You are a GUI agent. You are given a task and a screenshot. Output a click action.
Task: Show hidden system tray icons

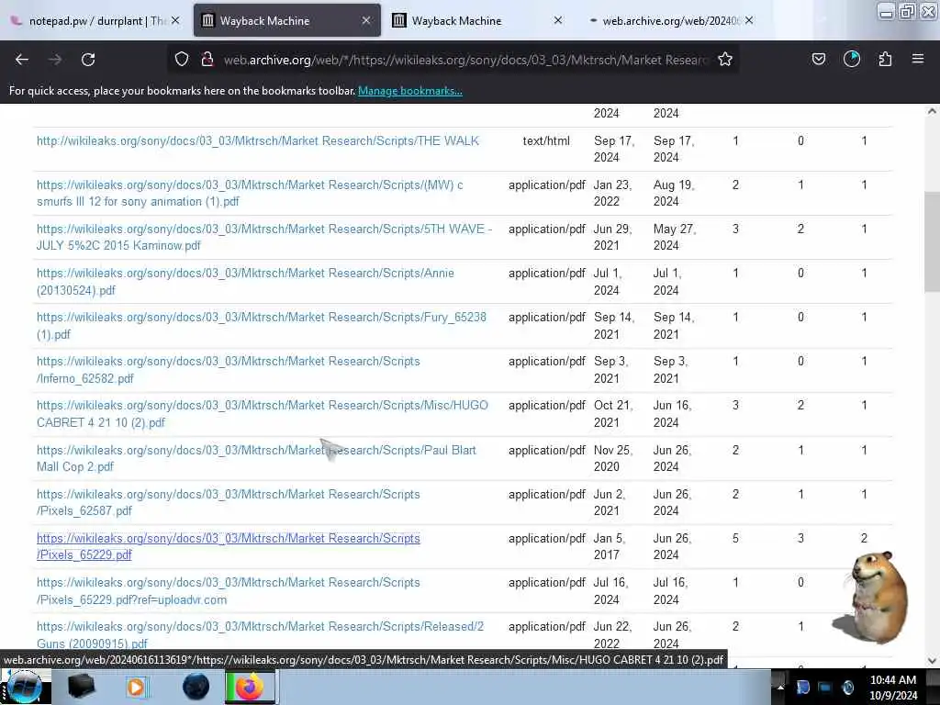tap(780, 687)
